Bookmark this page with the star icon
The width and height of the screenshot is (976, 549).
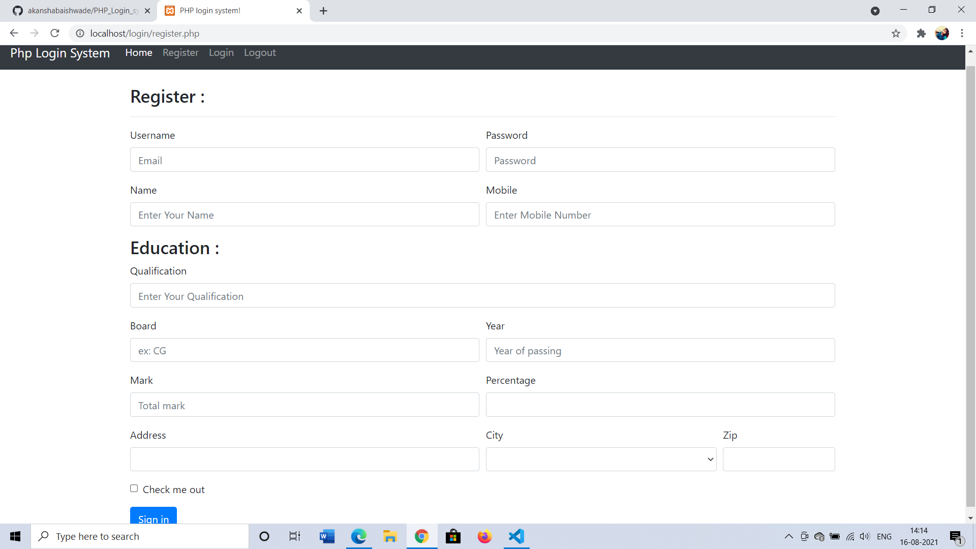click(x=896, y=33)
